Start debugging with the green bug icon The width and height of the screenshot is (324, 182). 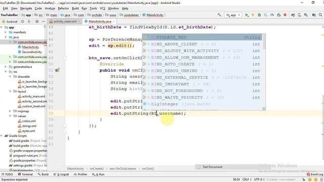259,15
